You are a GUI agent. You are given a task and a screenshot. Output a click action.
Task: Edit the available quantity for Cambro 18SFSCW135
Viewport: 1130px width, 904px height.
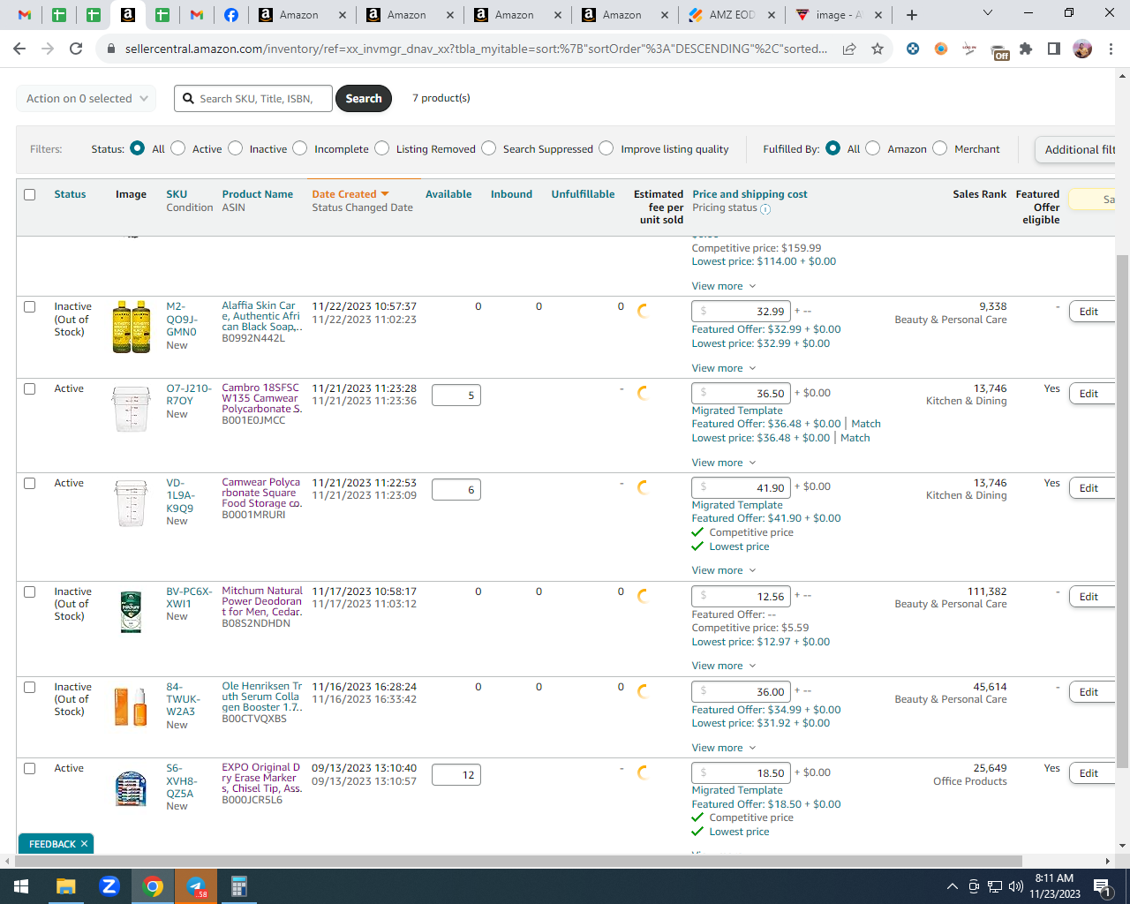coord(456,395)
